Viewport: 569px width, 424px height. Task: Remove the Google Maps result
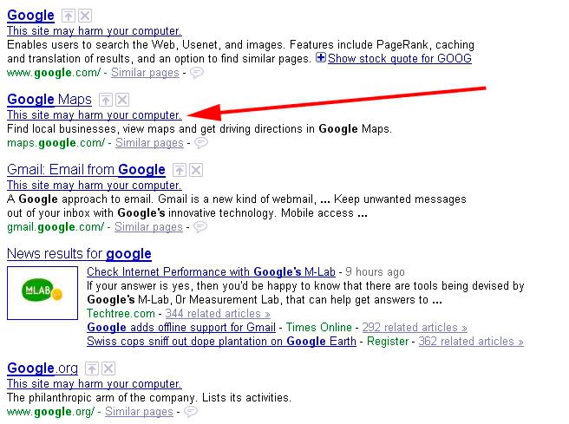click(122, 101)
